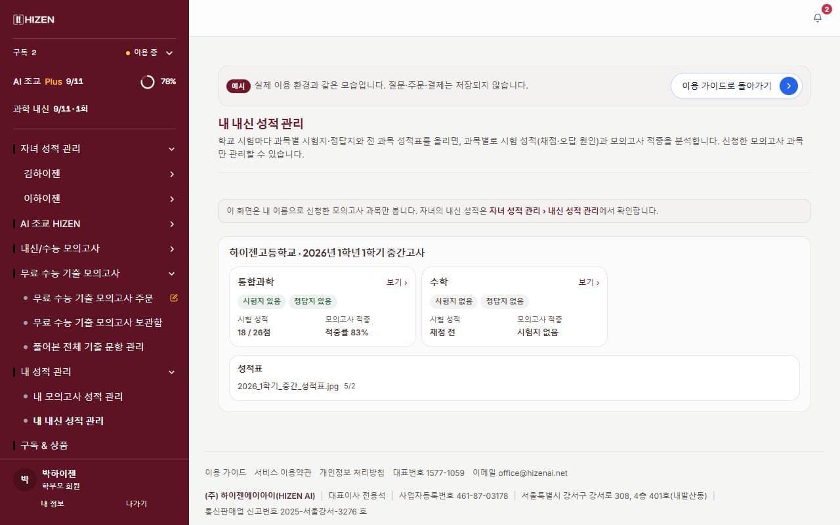The image size is (840, 525).
Task: Click 보기 on the 통합과학 card
Action: 397,282
